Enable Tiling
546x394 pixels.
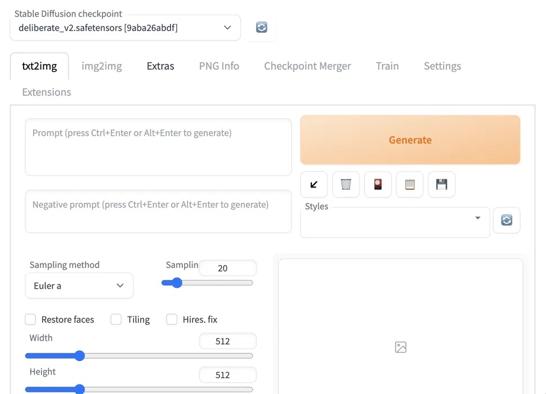116,319
